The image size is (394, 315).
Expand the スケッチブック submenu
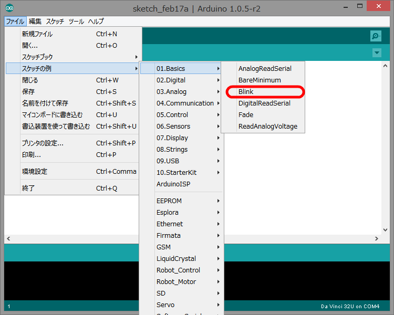72,57
